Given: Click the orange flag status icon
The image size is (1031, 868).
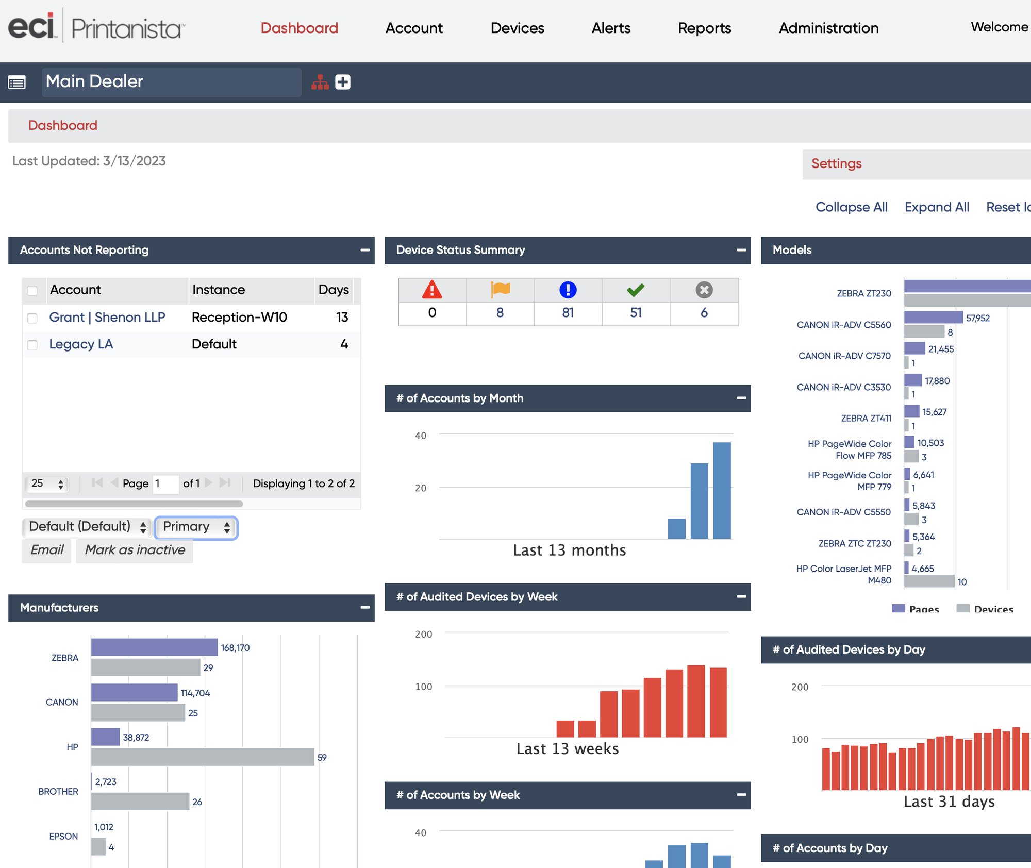Looking at the screenshot, I should point(500,290).
